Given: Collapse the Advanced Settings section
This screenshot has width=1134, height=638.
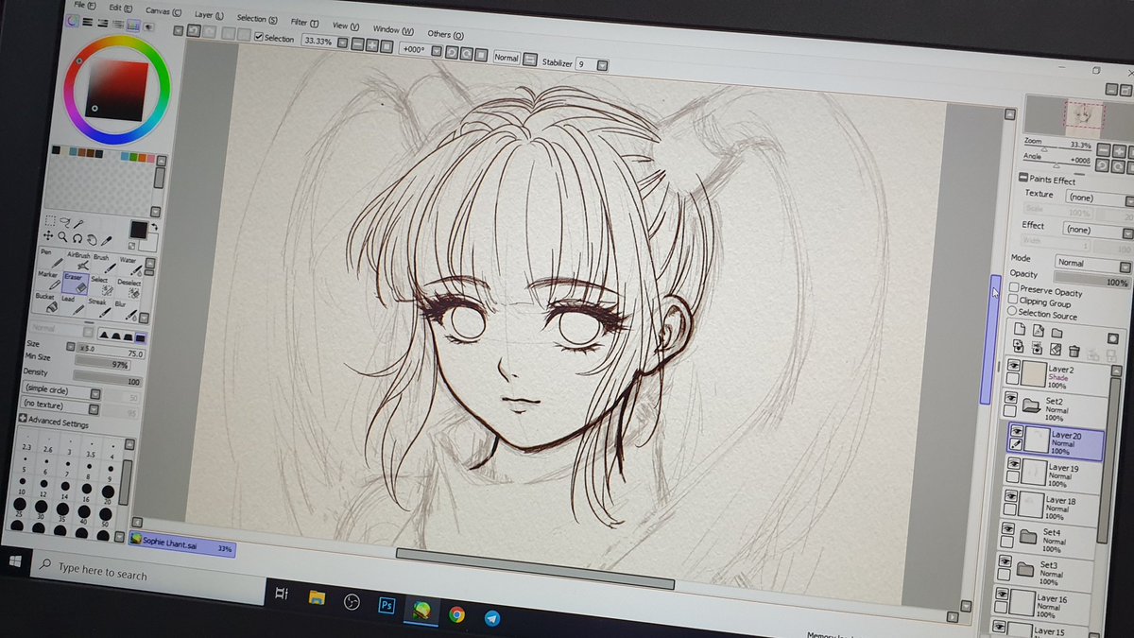Looking at the screenshot, I should coord(23,419).
